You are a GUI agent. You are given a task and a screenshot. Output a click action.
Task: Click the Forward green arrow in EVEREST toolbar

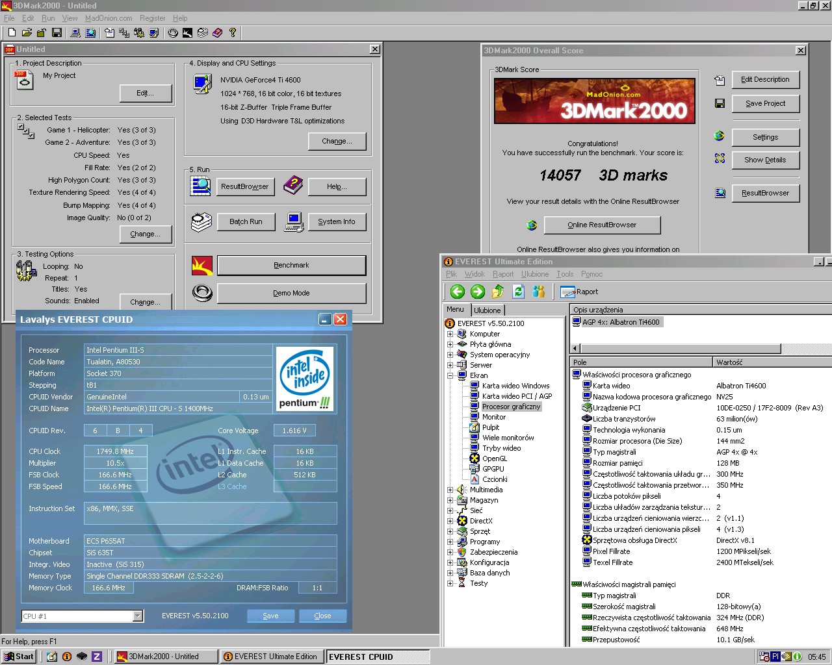(x=478, y=292)
